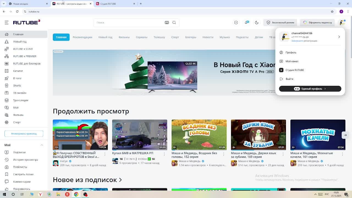This screenshot has height=198, width=352.
Task: Open Комментарии in the sidebar
Action: (x=22, y=182)
